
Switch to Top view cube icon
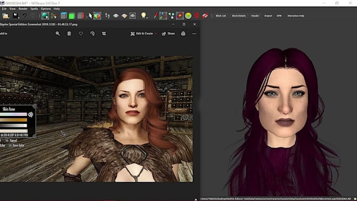point(64,16)
